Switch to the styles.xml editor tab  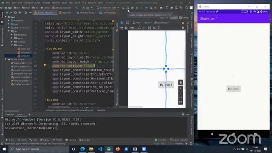click(65, 13)
